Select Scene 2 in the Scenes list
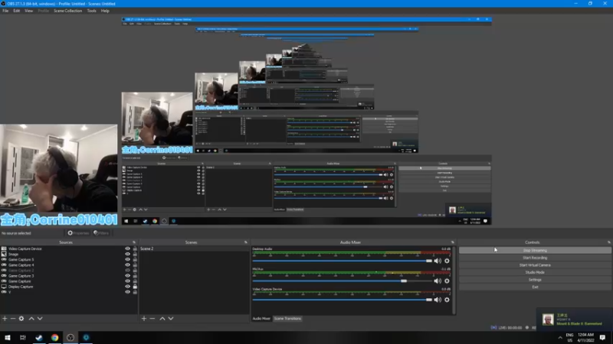This screenshot has height=344, width=613. click(x=194, y=248)
